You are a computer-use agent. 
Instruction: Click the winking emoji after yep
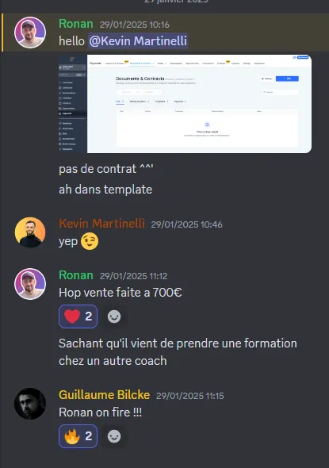90,241
